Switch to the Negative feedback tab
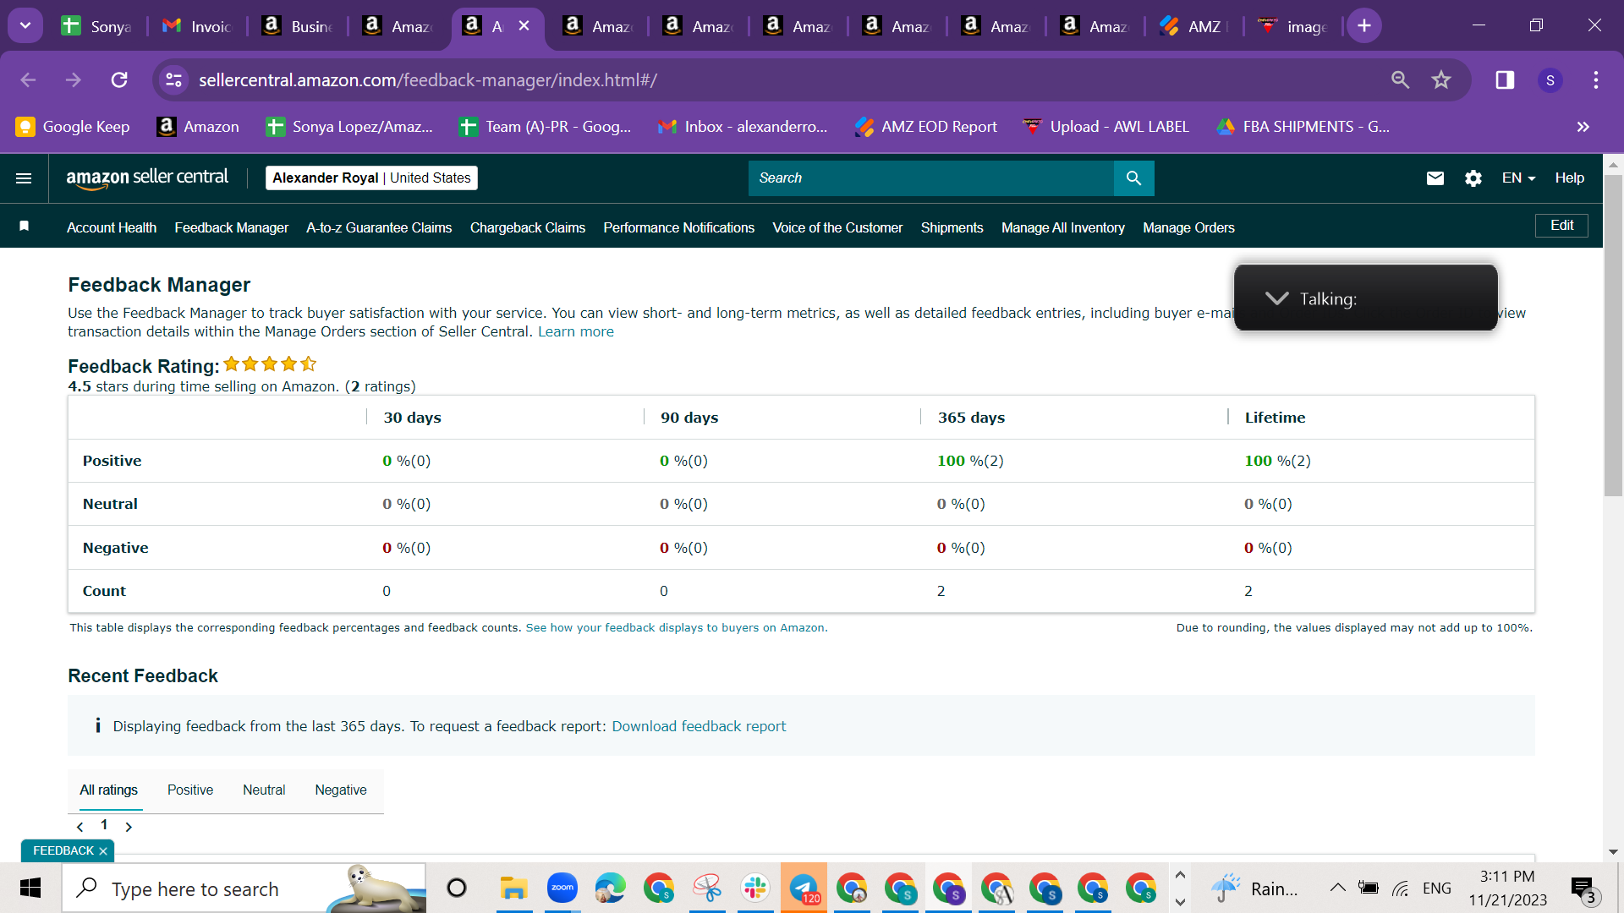Viewport: 1624px width, 913px height. [x=341, y=790]
